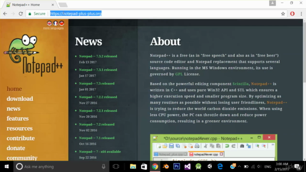
Task: Close the Notepad++ Home tab
Action: tap(53, 5)
